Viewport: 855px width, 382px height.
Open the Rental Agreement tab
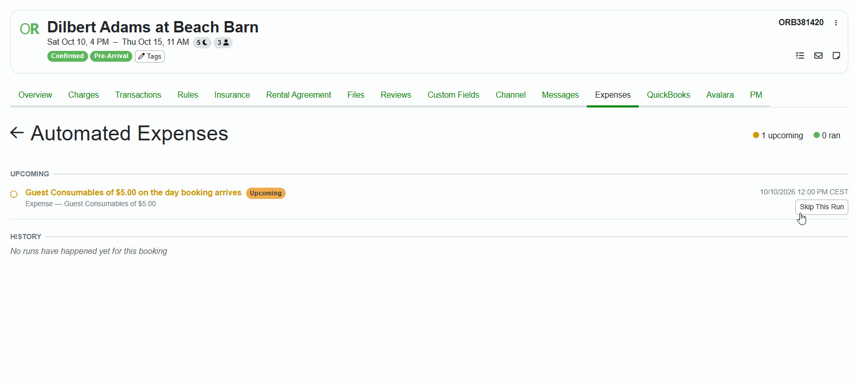coord(299,95)
